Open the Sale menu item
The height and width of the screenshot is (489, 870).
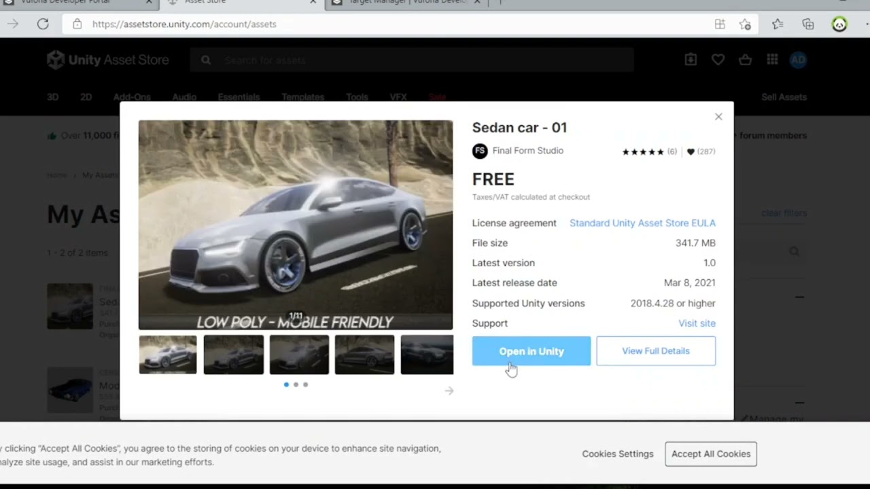[x=437, y=97]
